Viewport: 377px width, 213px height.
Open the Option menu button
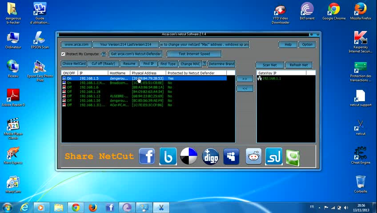(307, 44)
